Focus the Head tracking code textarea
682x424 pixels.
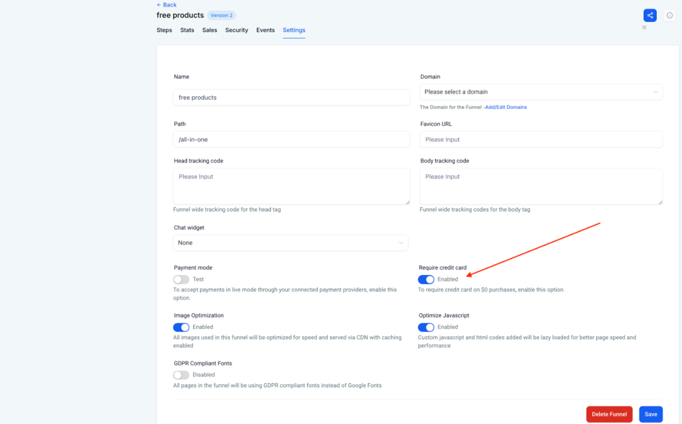pyautogui.click(x=291, y=186)
